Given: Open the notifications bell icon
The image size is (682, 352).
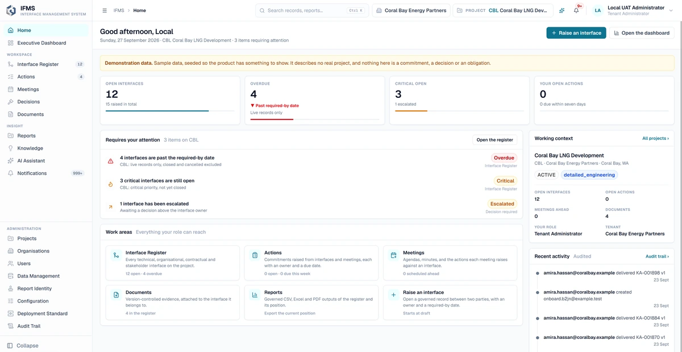Looking at the screenshot, I should click(x=576, y=10).
